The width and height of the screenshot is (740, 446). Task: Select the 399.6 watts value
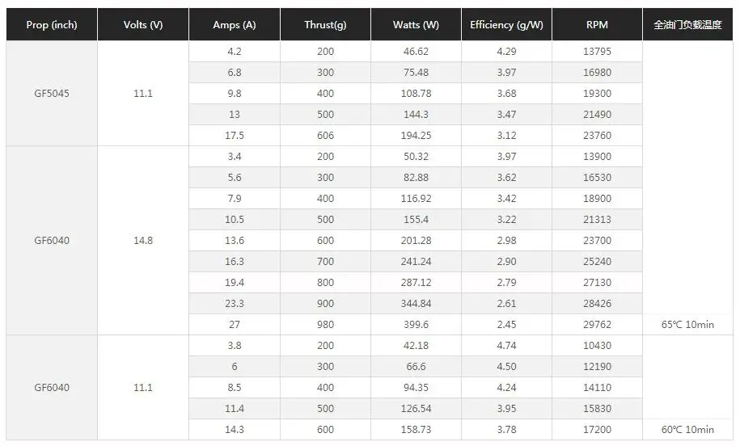(416, 324)
